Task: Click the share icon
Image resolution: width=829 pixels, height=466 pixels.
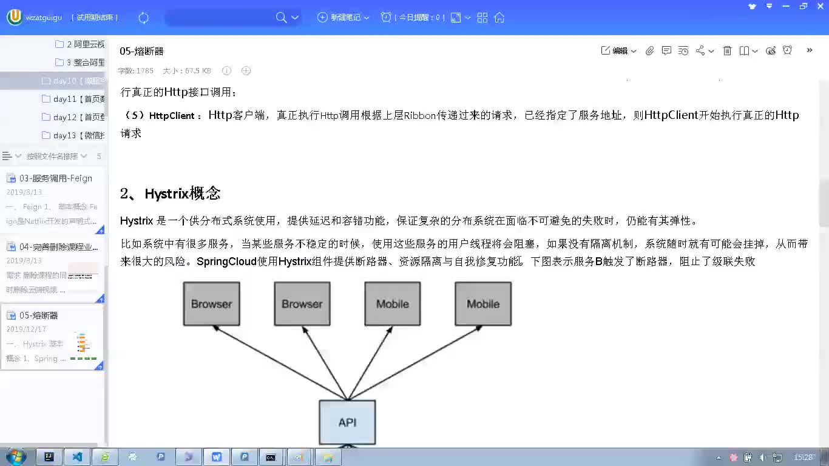Action: [x=700, y=51]
